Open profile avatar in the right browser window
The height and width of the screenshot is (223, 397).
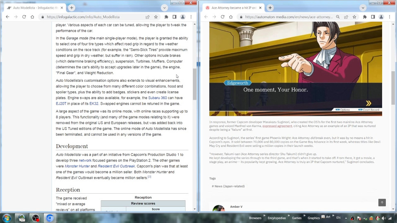tap(381, 17)
